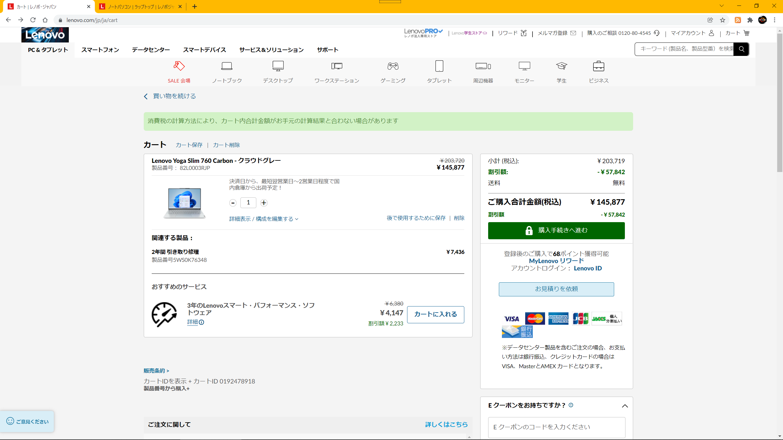Click the E クーポン help info icon
Viewport: 783px width, 440px height.
571,405
